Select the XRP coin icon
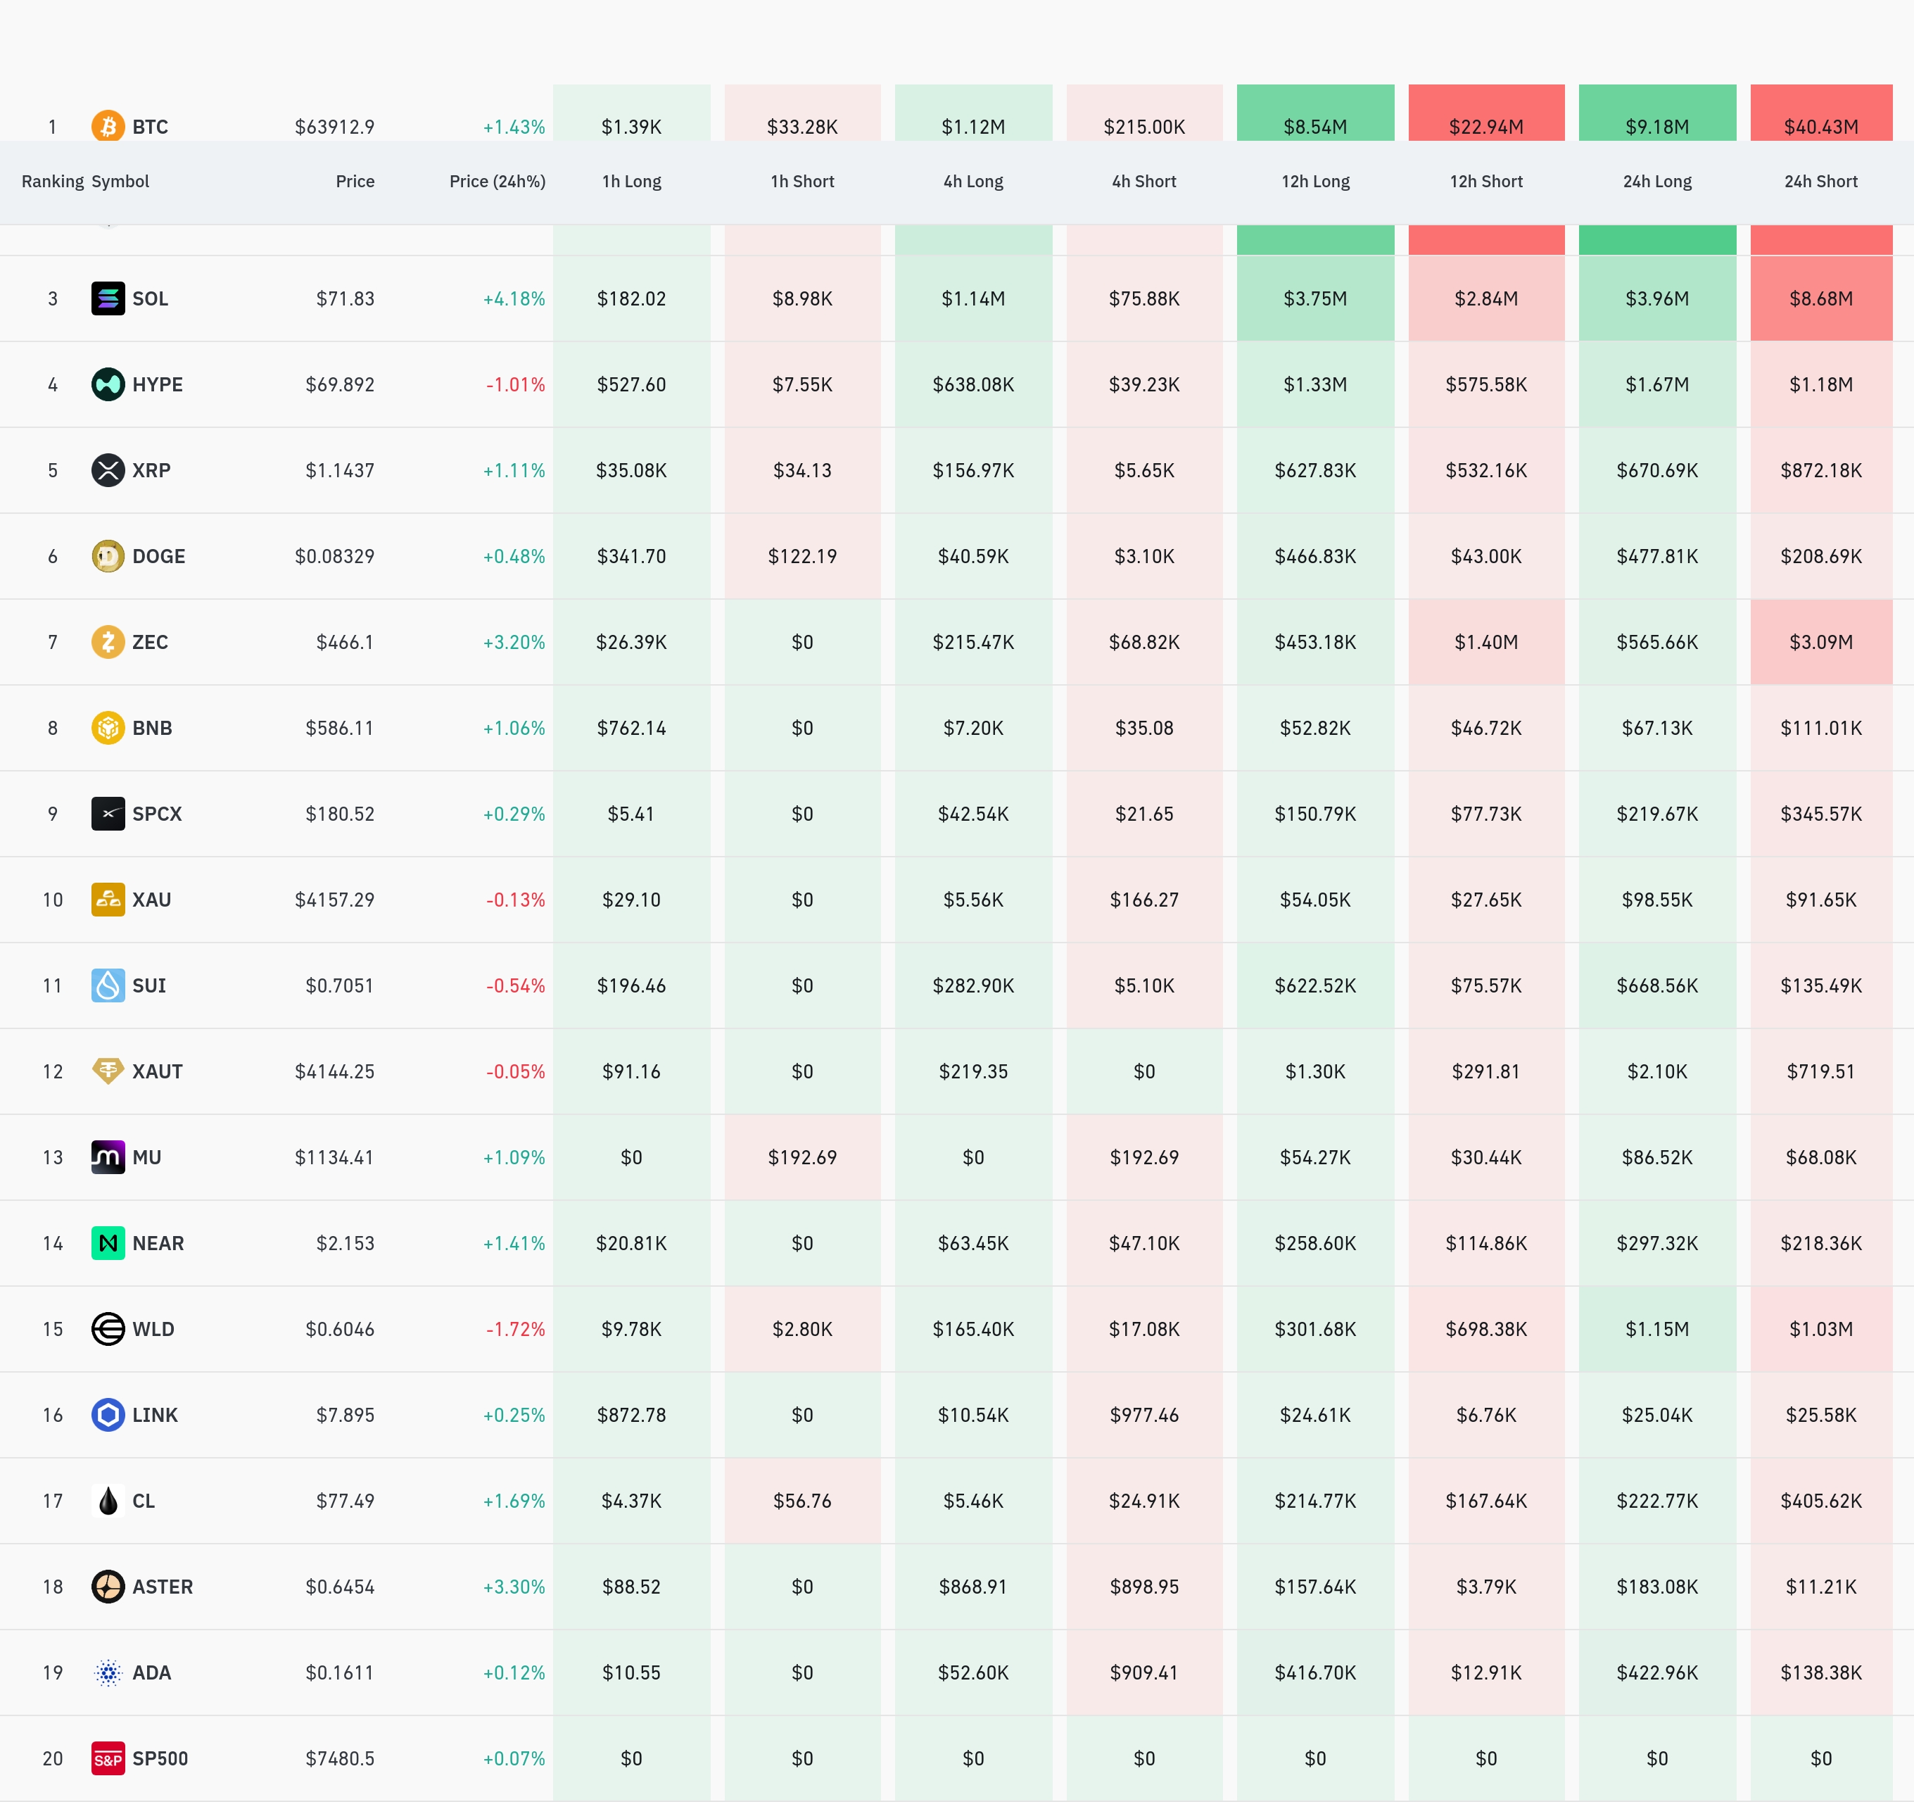 [108, 470]
